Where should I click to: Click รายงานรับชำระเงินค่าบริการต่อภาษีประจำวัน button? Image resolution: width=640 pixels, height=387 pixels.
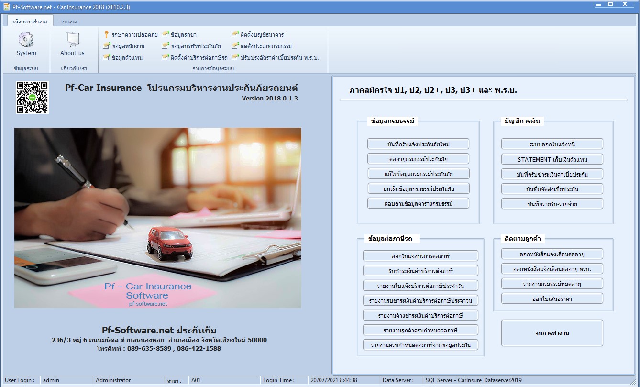coord(420,300)
